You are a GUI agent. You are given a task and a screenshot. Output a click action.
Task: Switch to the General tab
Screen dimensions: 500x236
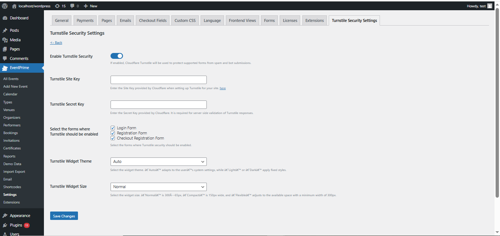[62, 20]
